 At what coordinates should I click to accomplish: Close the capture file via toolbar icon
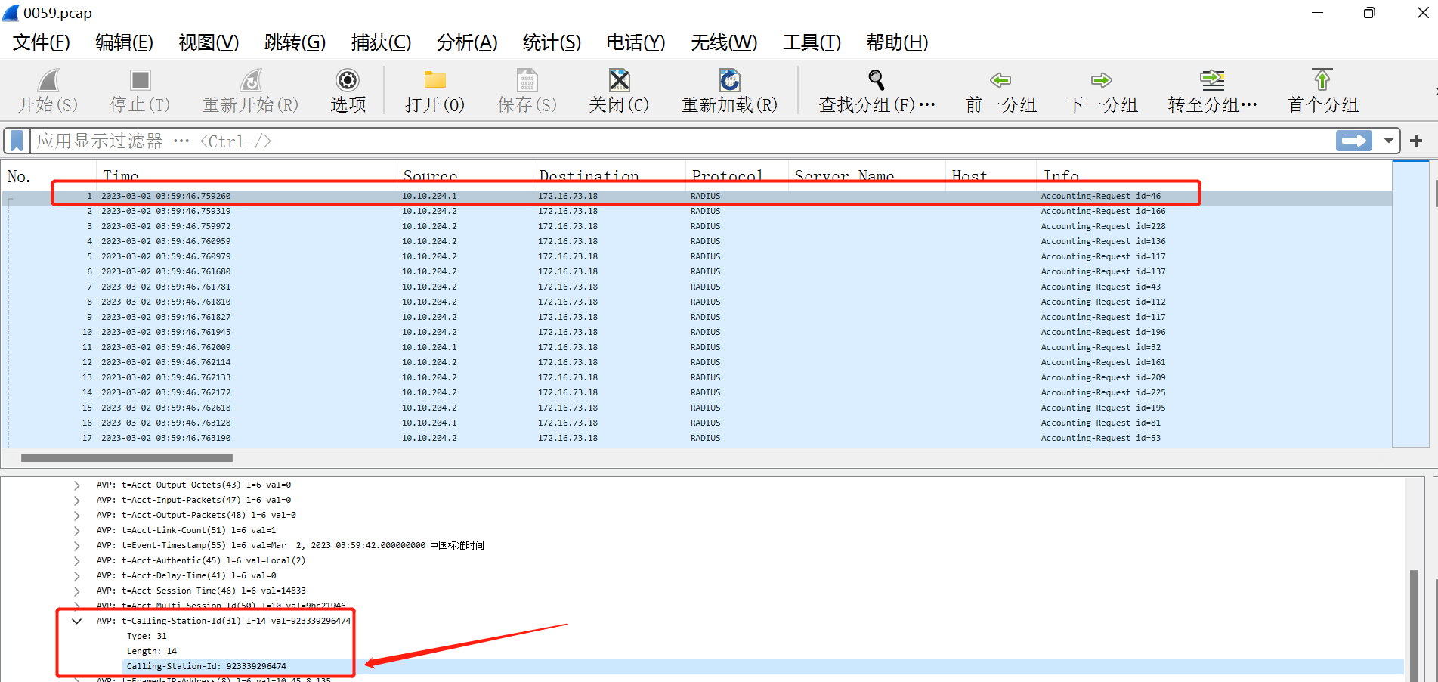(x=619, y=81)
